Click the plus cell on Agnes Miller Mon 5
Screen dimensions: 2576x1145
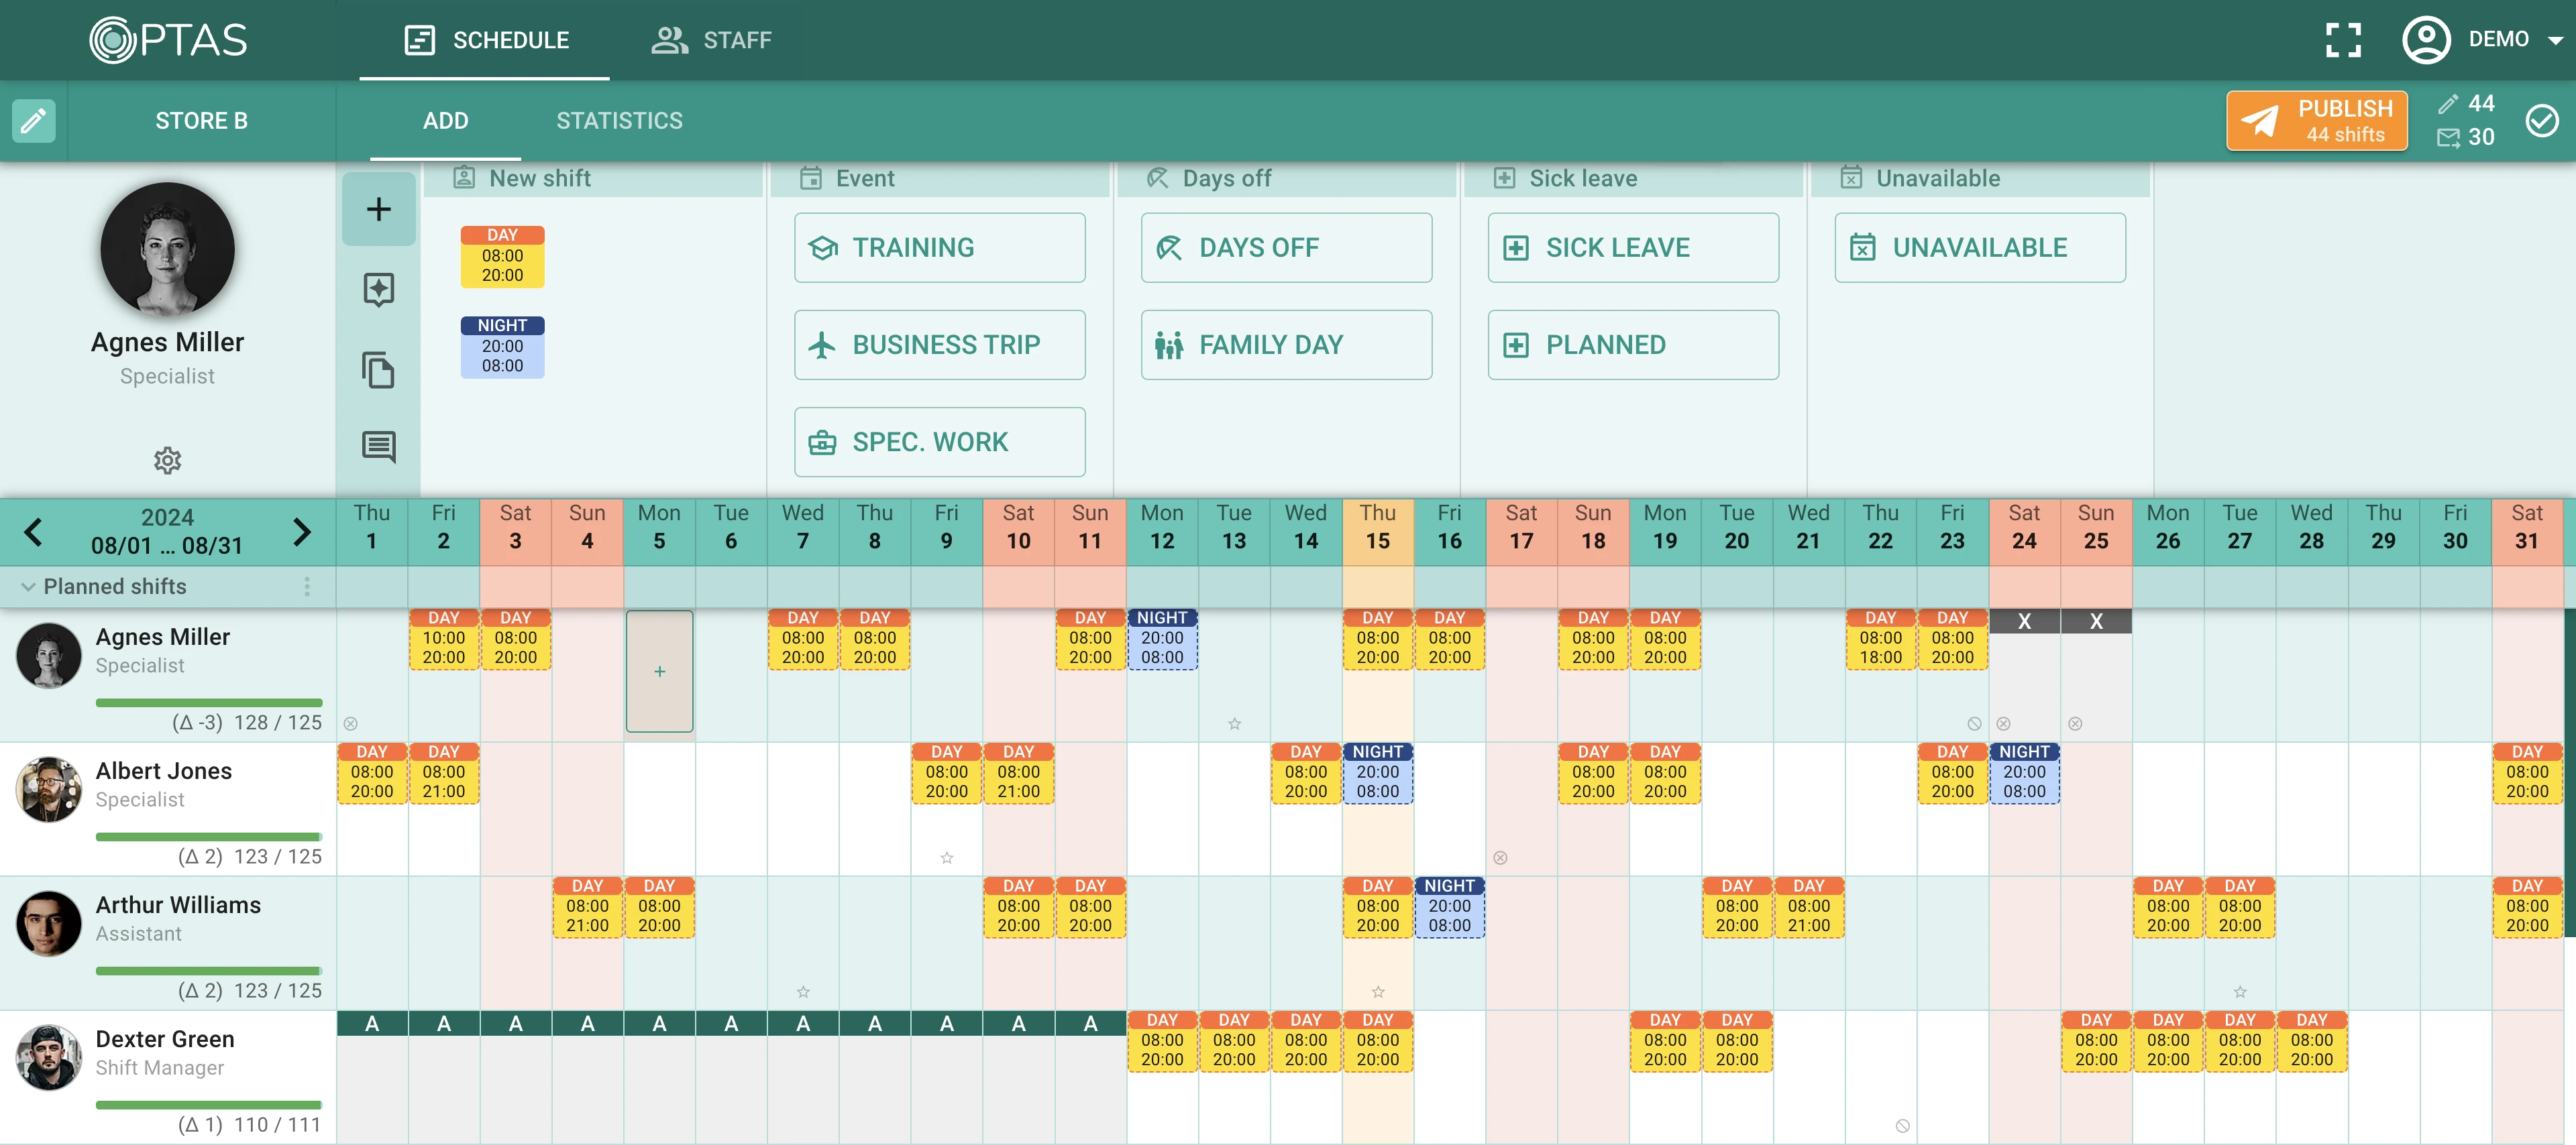pos(659,672)
